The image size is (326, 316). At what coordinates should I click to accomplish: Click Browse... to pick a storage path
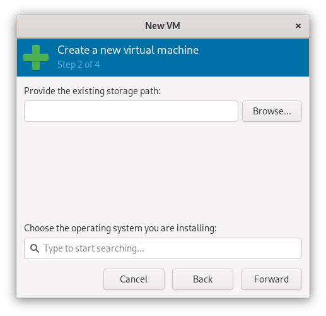tap(272, 111)
